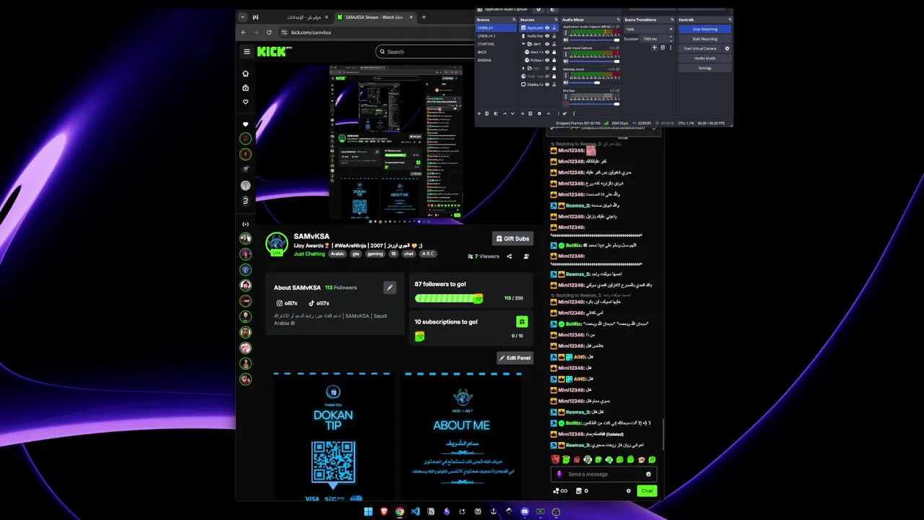
Task: Toggle visibility eye of Application source
Action: coord(547,28)
